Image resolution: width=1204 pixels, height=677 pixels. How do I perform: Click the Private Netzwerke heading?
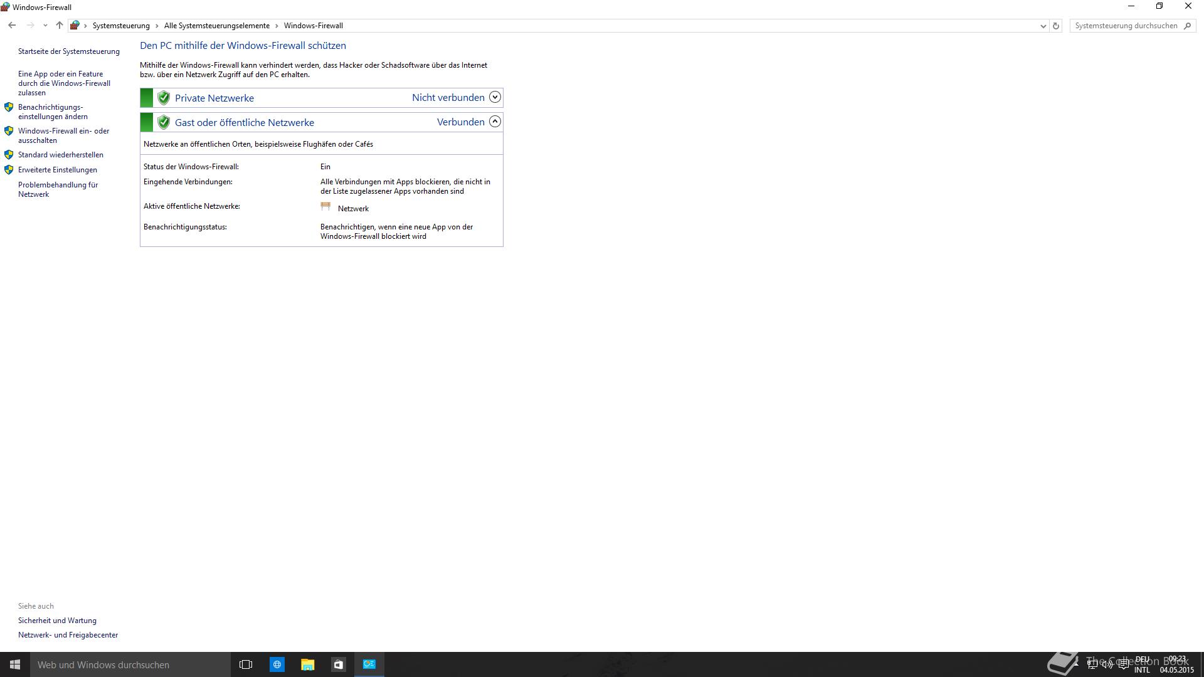point(214,98)
